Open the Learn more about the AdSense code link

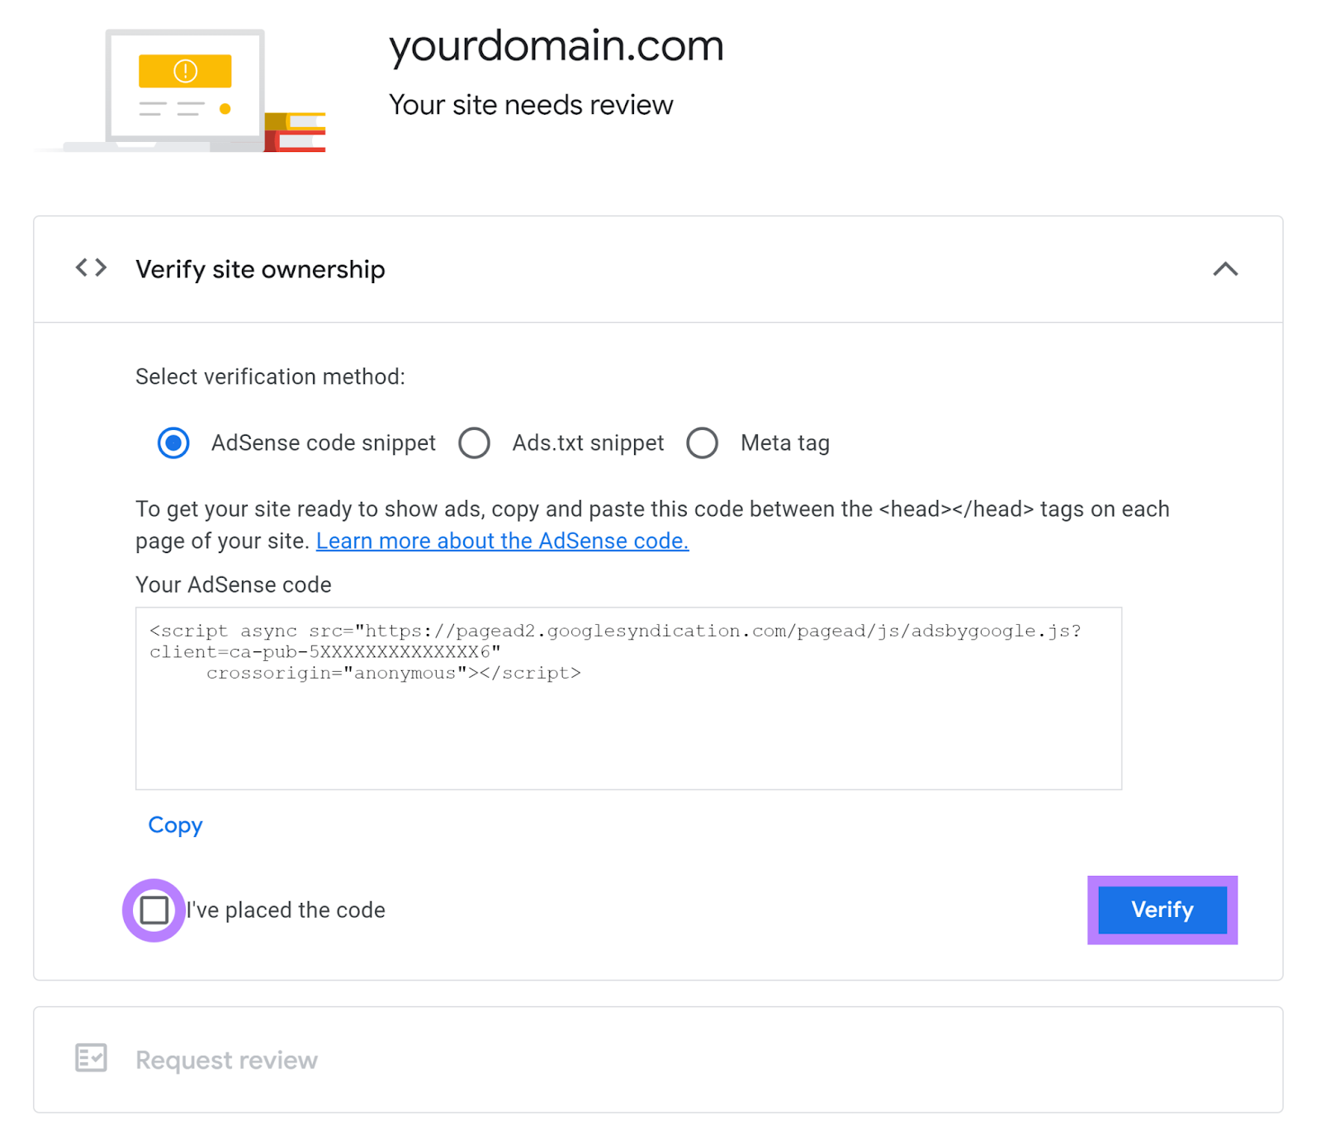click(502, 541)
